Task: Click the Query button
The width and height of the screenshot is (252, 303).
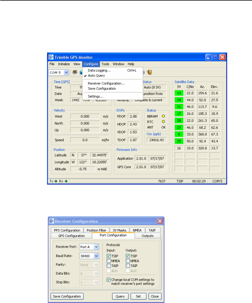Action: (120, 296)
